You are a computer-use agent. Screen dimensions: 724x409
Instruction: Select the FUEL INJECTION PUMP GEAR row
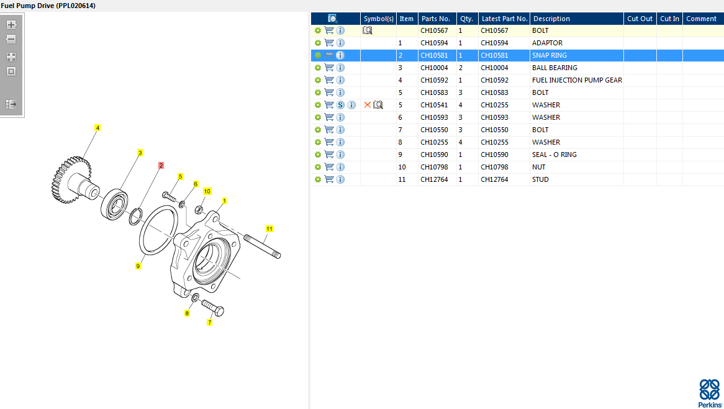(x=577, y=80)
